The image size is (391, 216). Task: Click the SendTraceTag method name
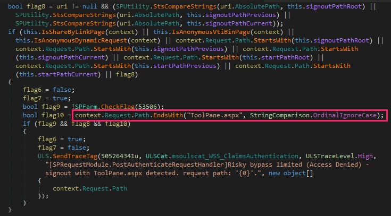tap(75, 156)
